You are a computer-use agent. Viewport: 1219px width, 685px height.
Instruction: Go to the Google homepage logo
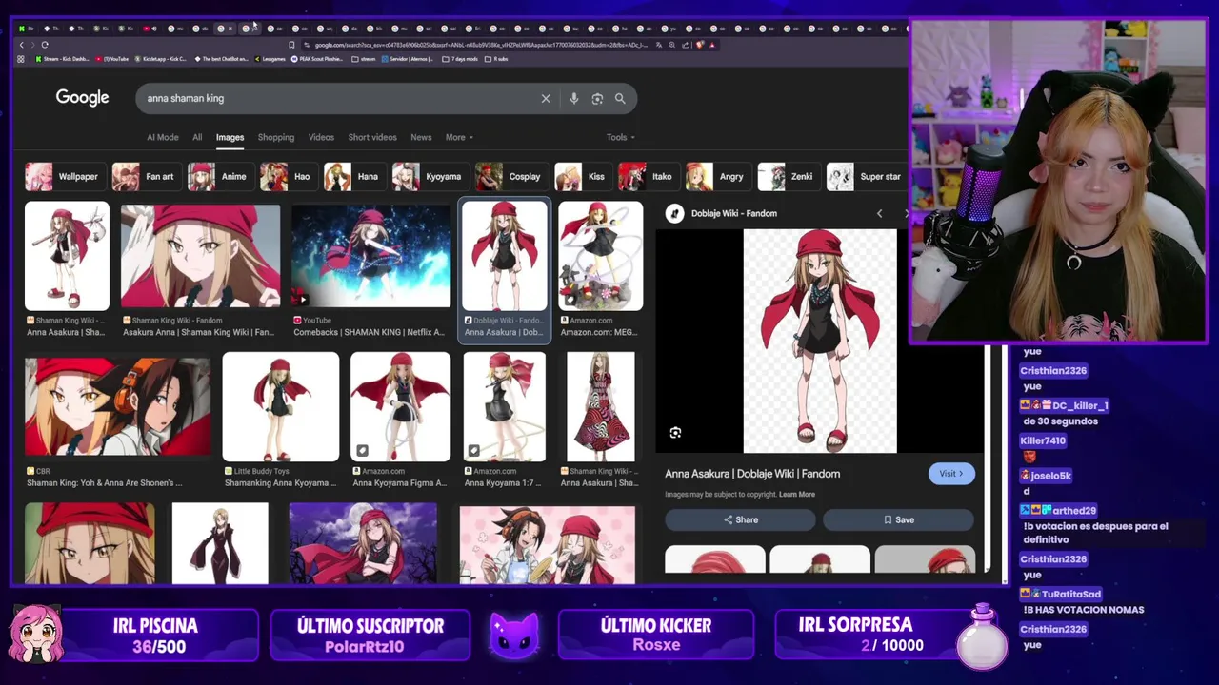click(x=82, y=97)
